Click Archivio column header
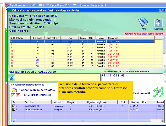Screen dimensions: 166x126 coord(58,102)
